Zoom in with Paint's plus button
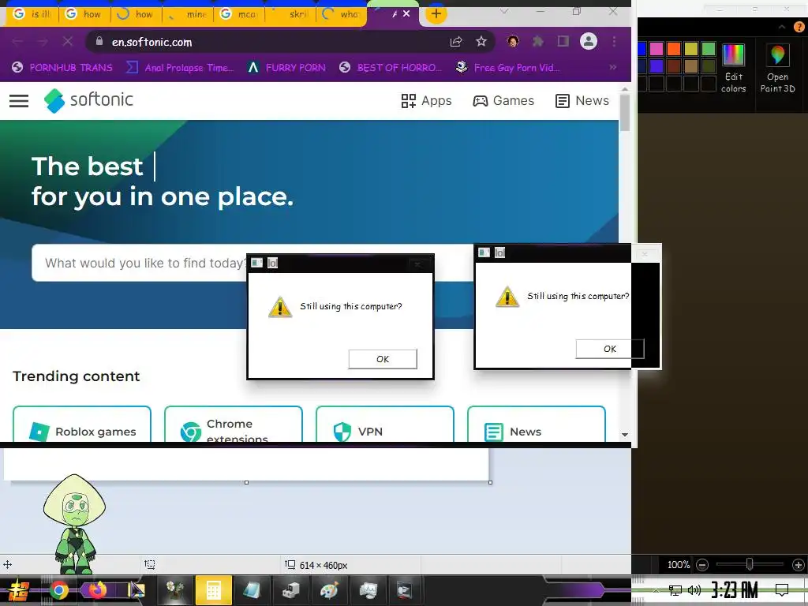The height and width of the screenshot is (606, 808). [x=799, y=565]
